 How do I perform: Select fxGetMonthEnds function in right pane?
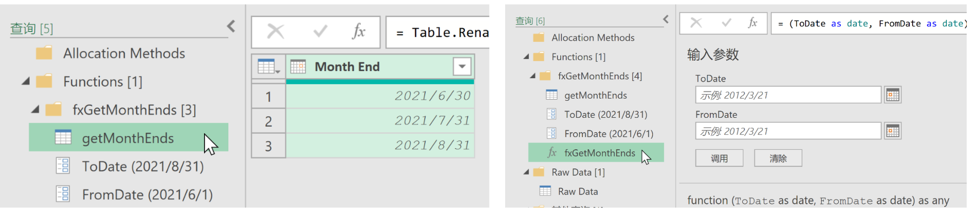596,153
